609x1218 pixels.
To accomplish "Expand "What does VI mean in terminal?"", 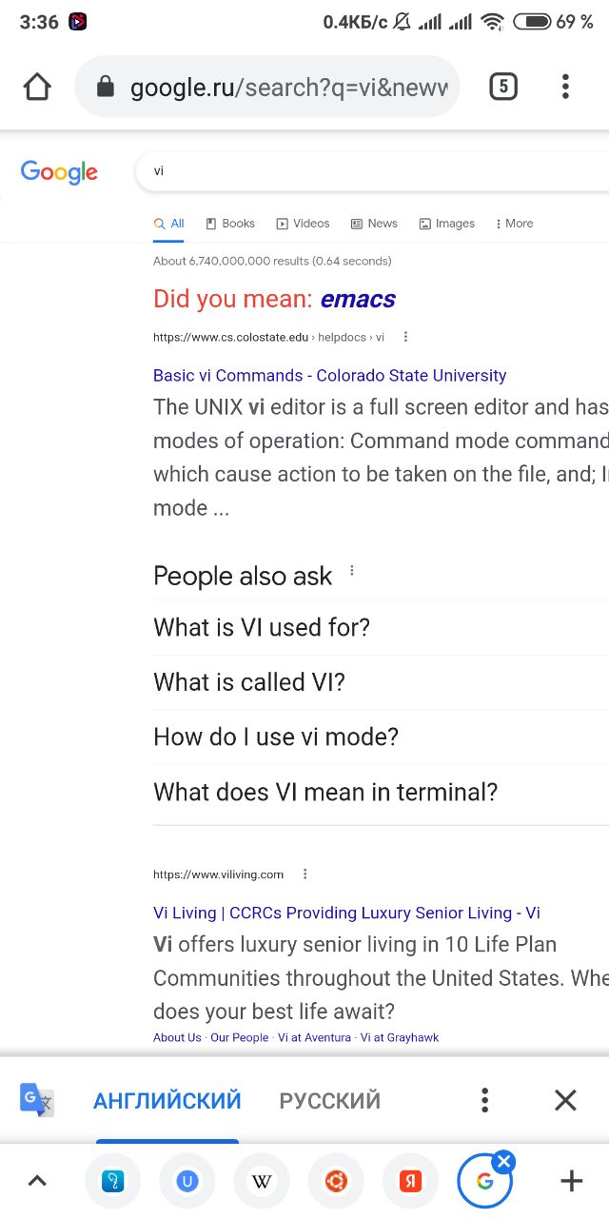I will point(381,793).
